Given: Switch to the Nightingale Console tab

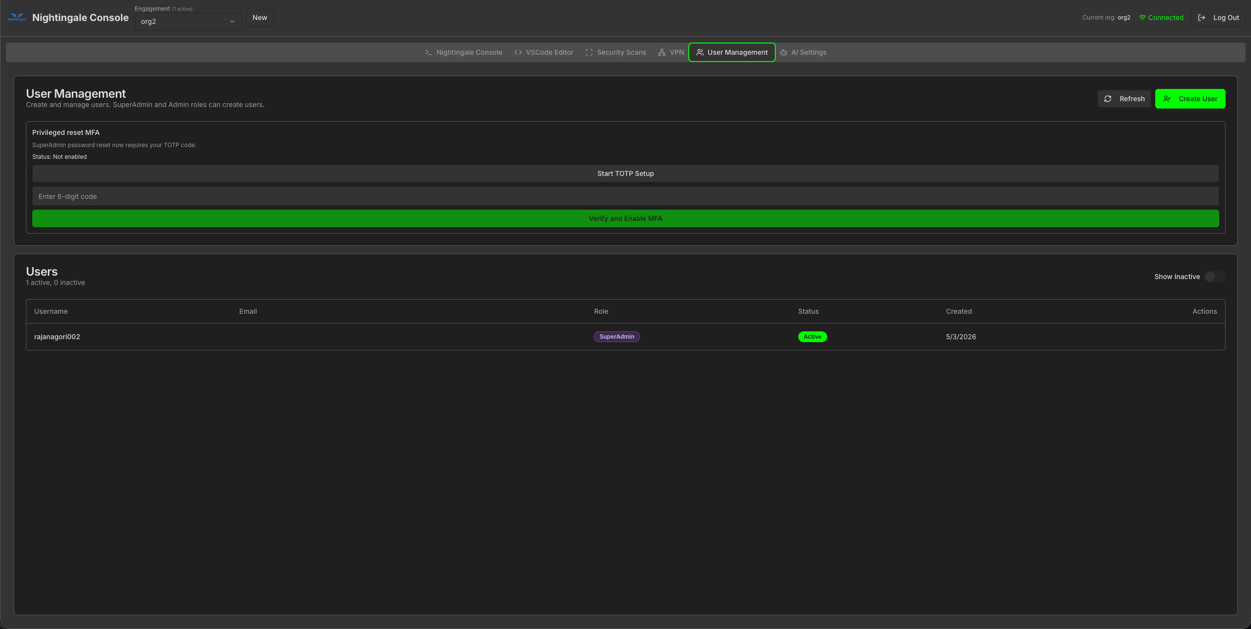Looking at the screenshot, I should (x=463, y=52).
